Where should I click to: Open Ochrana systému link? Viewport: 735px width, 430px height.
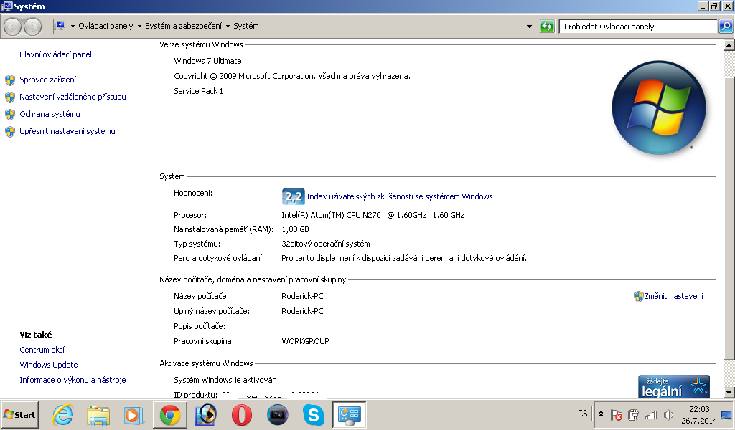(50, 115)
